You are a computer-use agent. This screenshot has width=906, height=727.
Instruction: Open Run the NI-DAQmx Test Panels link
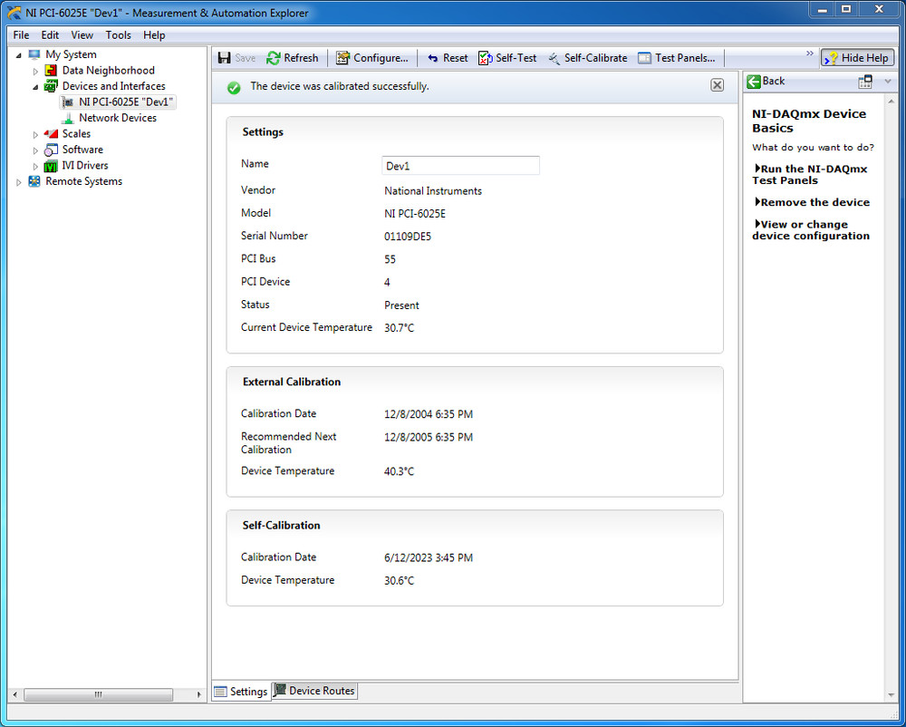810,175
